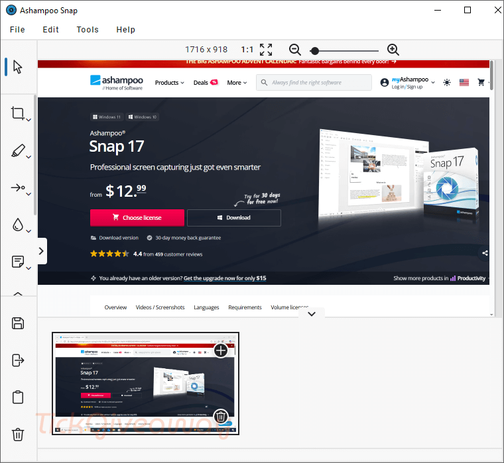The width and height of the screenshot is (504, 463).
Task: Select the captured screenshot thumbnail
Action: click(145, 384)
